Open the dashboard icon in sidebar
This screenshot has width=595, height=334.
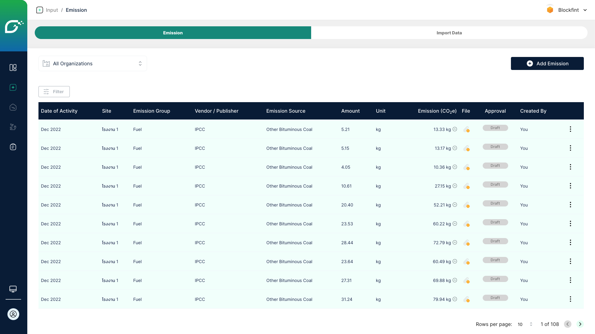(x=13, y=67)
